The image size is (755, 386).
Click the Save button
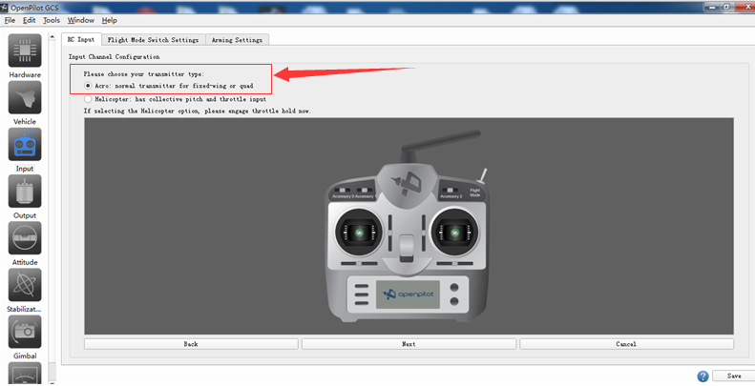(734, 376)
